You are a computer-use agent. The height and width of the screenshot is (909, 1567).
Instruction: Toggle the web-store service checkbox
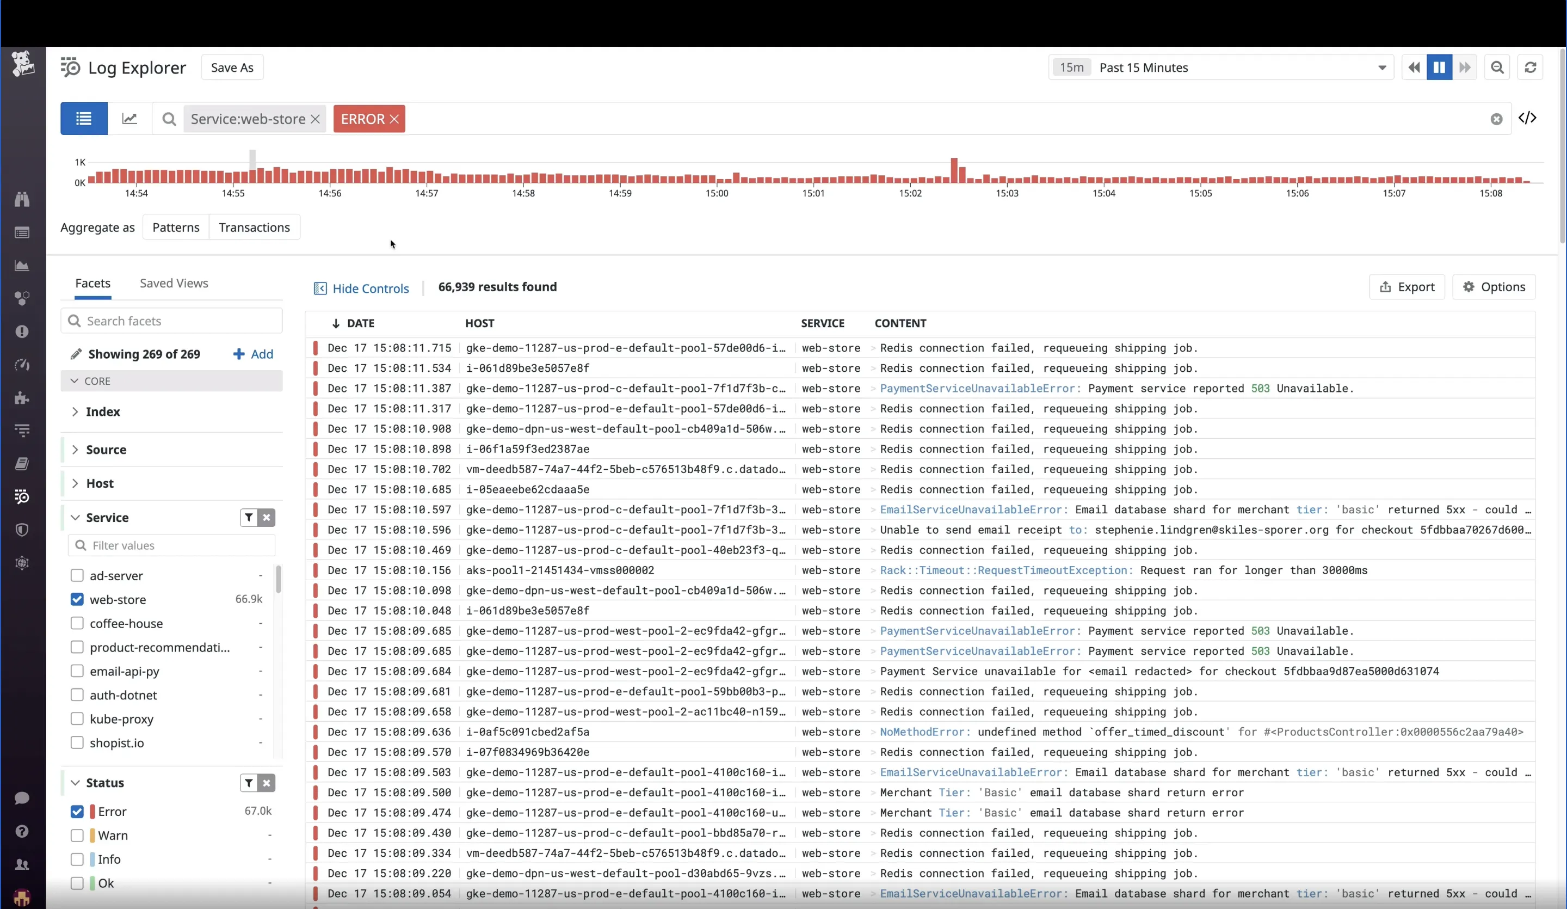(x=78, y=598)
